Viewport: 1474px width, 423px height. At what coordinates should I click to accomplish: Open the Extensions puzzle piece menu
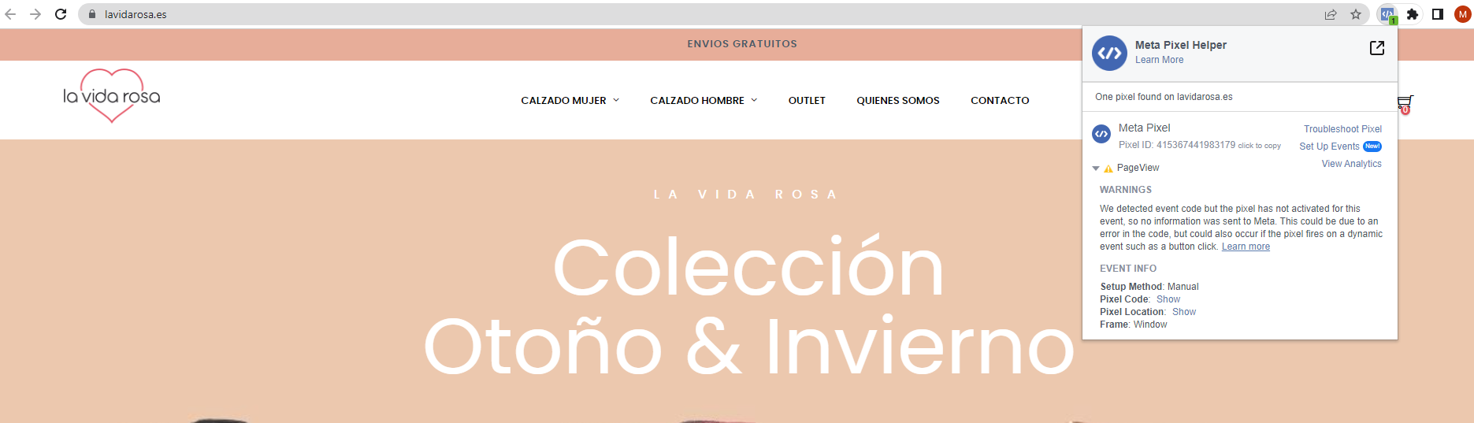pos(1413,14)
